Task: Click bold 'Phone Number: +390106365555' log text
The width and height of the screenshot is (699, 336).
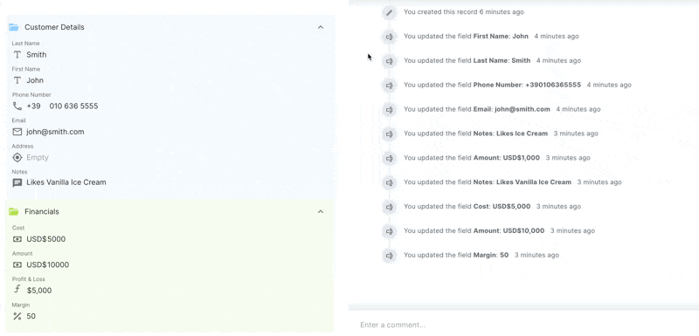Action: point(527,85)
